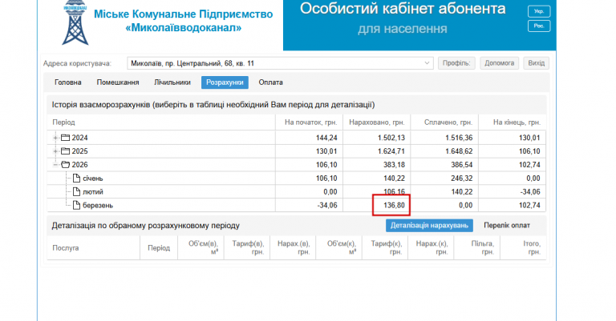Click the document icon beside березень
This screenshot has width=616, height=321.
(x=77, y=205)
